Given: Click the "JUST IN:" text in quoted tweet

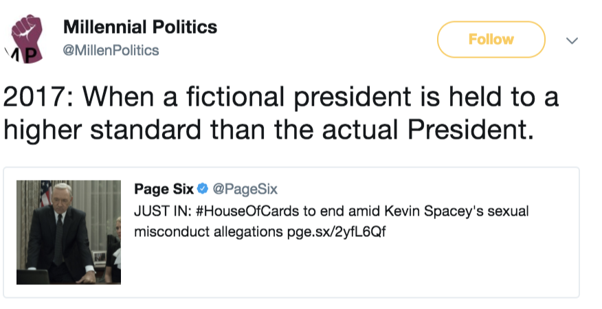Looking at the screenshot, I should click(x=157, y=210).
